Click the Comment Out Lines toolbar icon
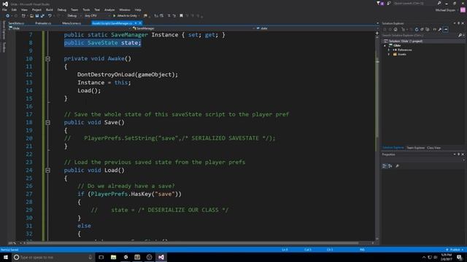 click(x=169, y=16)
